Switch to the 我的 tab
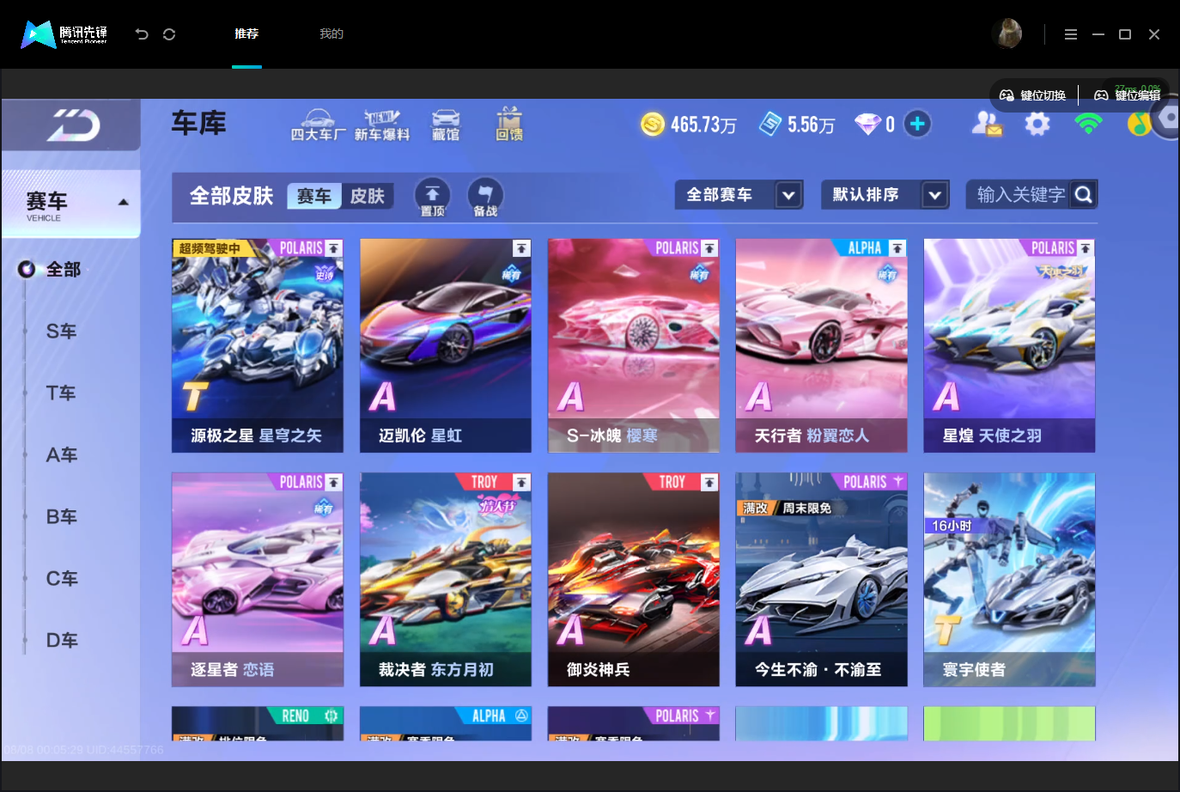The image size is (1180, 792). (x=331, y=34)
